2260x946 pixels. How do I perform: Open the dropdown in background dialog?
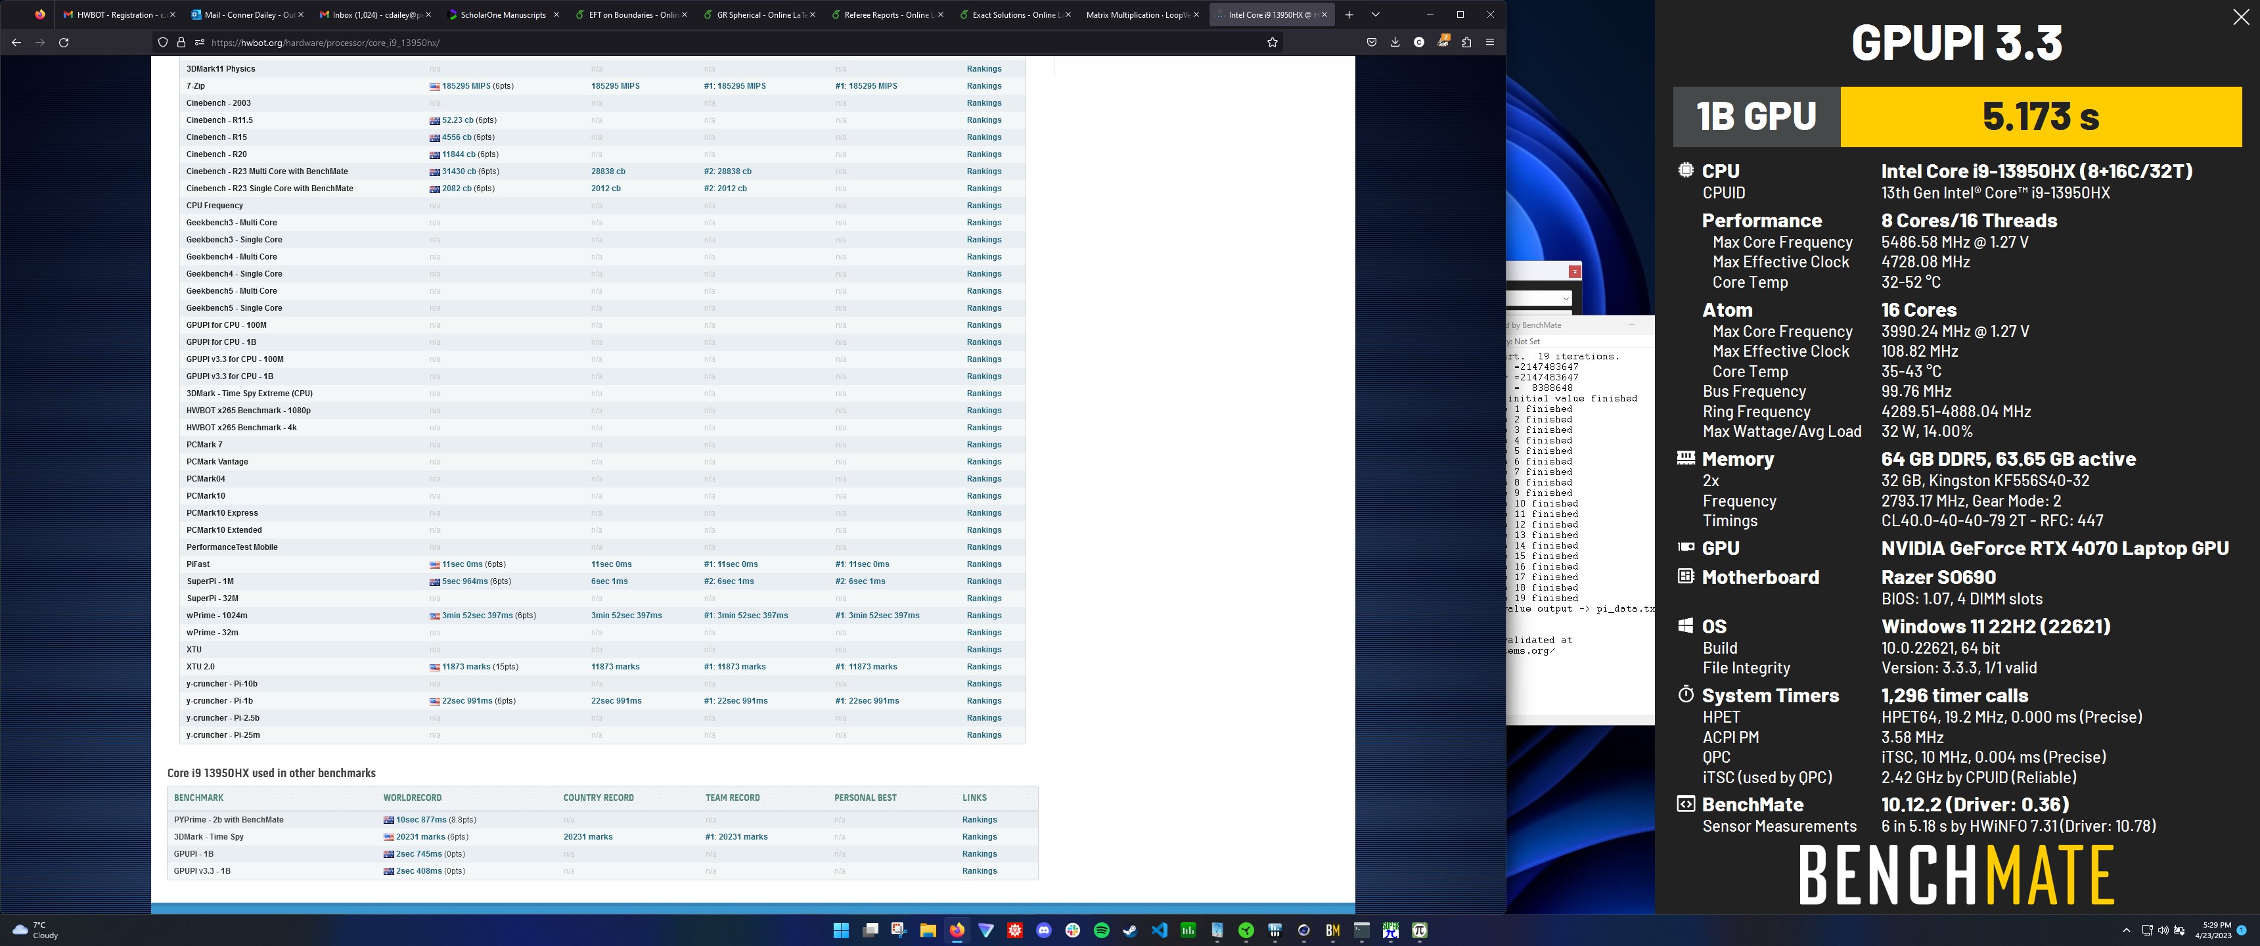(x=1565, y=298)
